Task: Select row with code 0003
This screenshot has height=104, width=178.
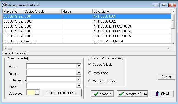Action: 87,26
